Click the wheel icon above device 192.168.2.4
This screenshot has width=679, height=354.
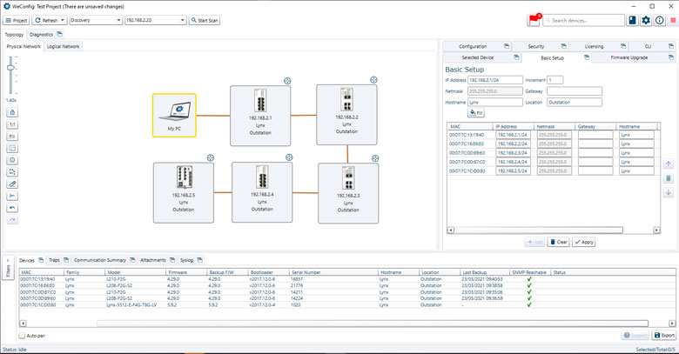[x=289, y=157]
